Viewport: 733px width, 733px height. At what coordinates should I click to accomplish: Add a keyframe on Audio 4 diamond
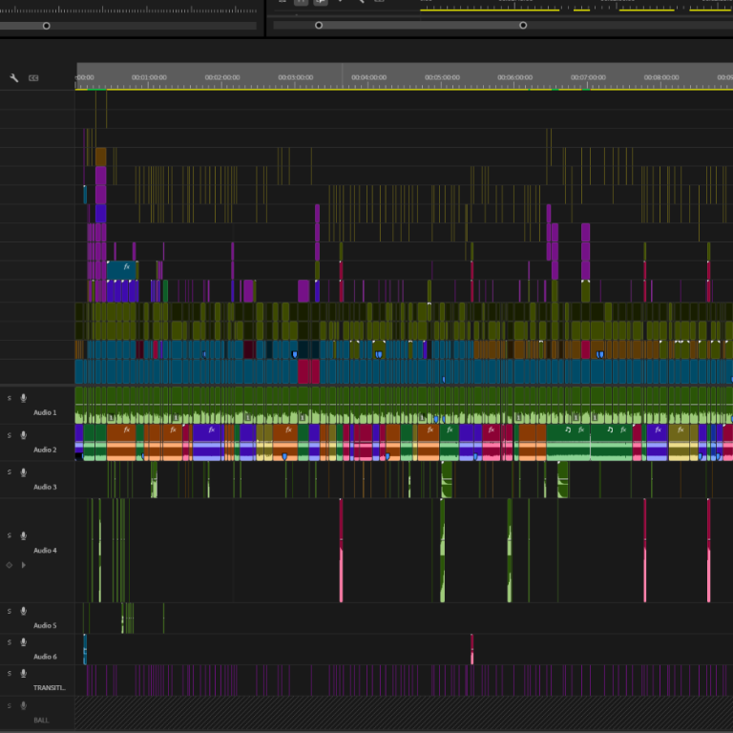10,565
